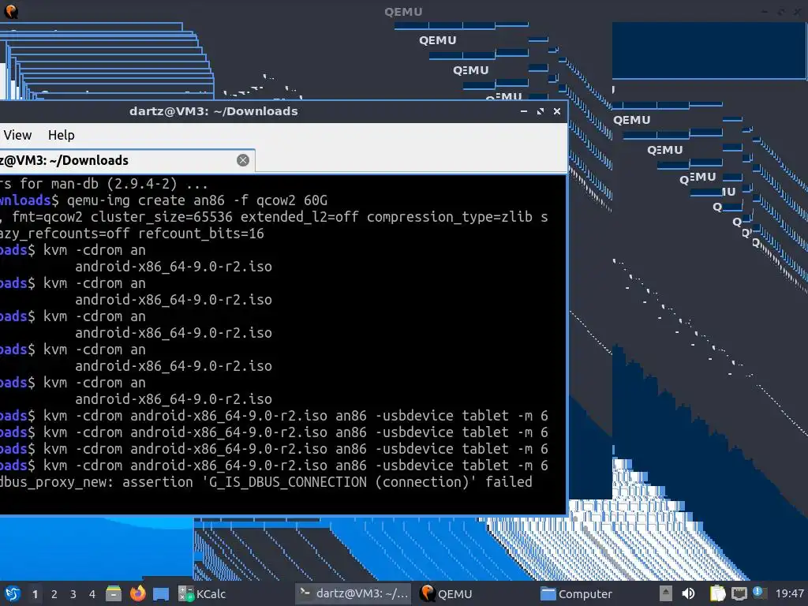The height and width of the screenshot is (606, 808).
Task: Click the refcount_bits=16 output text
Action: pyautogui.click(x=201, y=234)
